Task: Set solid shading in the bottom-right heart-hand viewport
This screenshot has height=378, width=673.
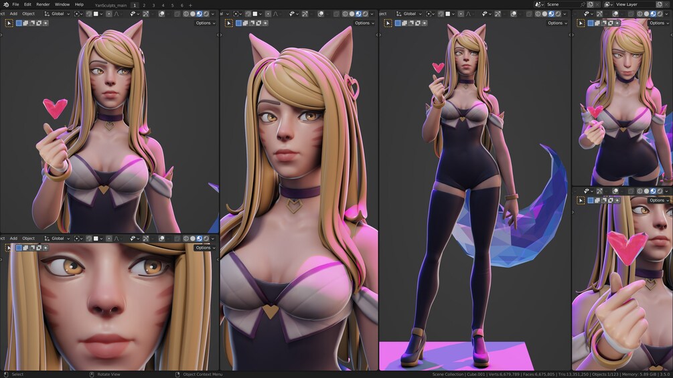Action: (x=646, y=191)
